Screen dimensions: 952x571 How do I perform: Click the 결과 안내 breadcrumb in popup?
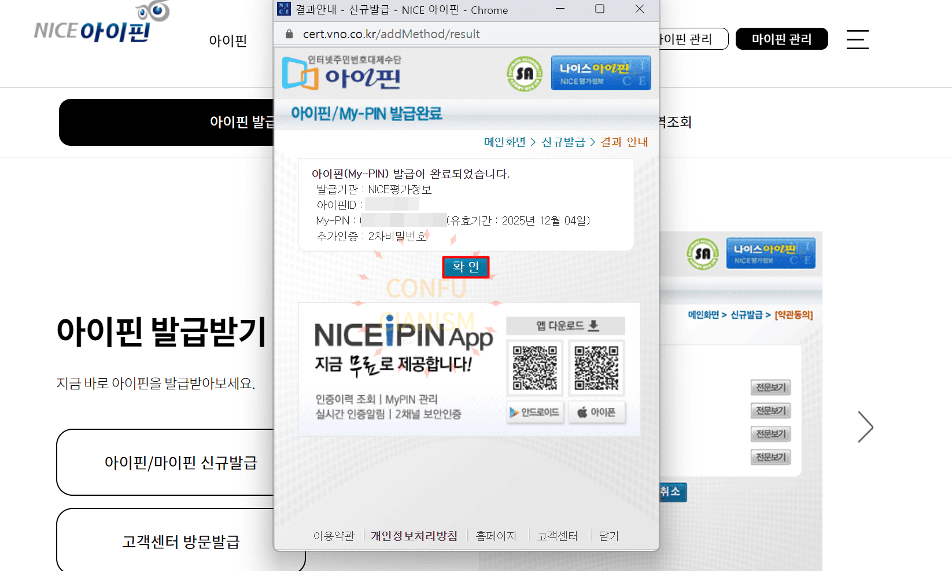click(624, 142)
